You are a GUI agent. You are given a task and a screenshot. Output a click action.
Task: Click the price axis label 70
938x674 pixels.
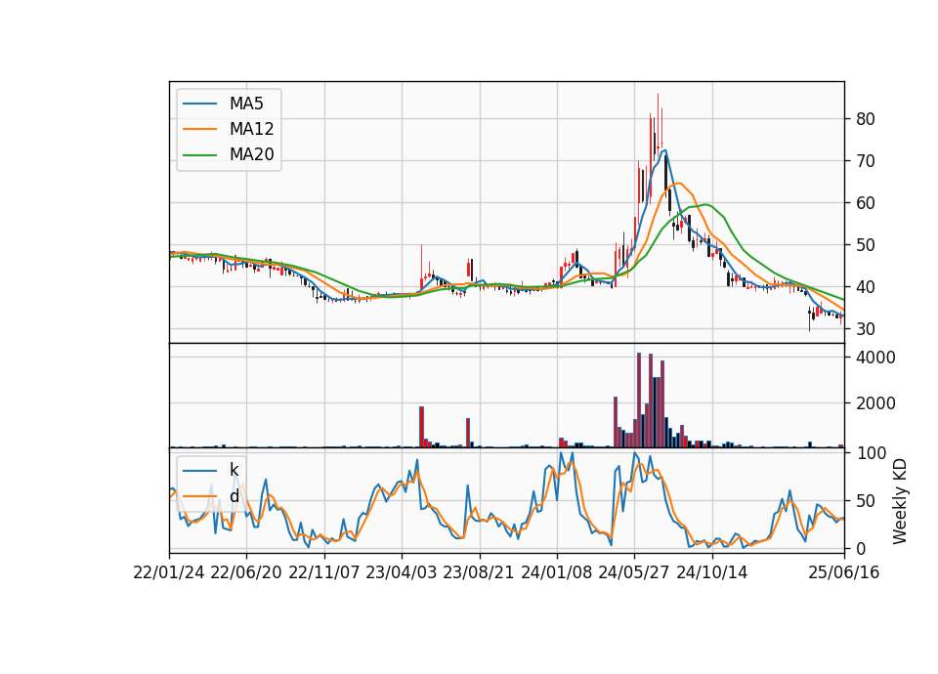(x=865, y=161)
